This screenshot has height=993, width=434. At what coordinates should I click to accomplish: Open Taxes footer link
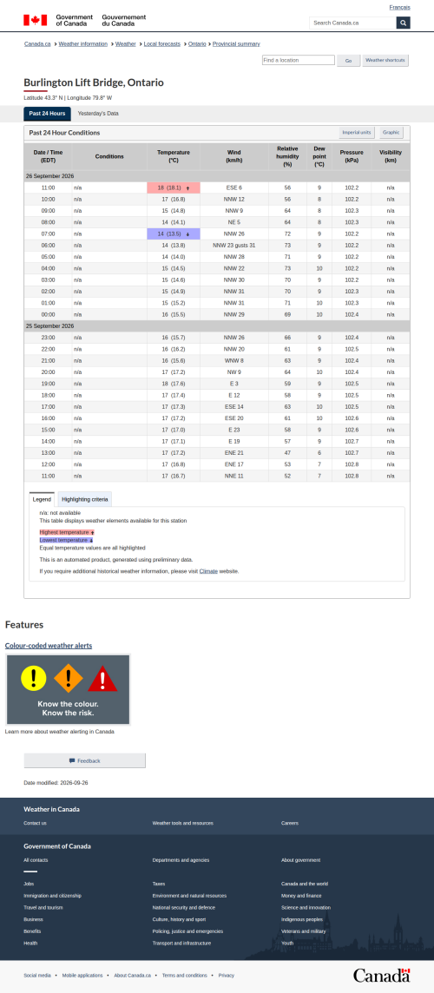158,884
